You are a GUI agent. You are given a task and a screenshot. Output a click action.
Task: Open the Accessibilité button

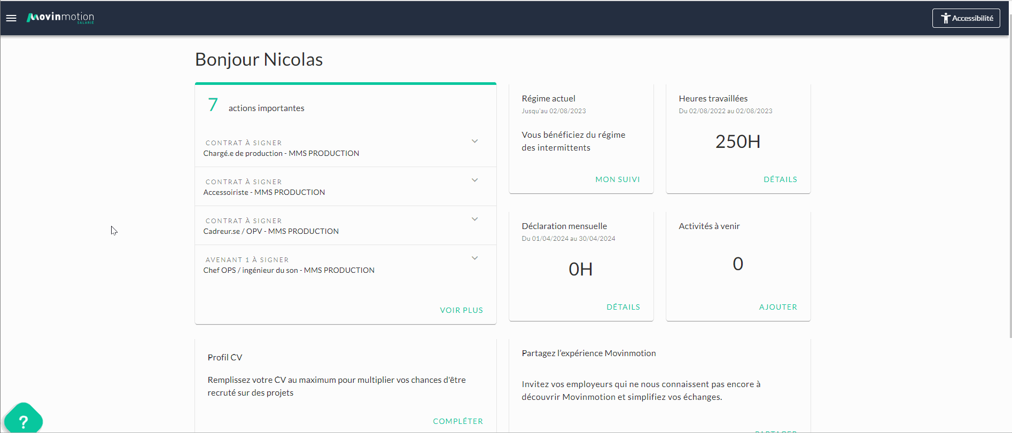coord(966,18)
